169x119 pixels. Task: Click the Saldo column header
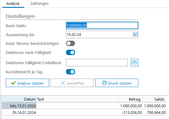pyautogui.click(x=154, y=99)
